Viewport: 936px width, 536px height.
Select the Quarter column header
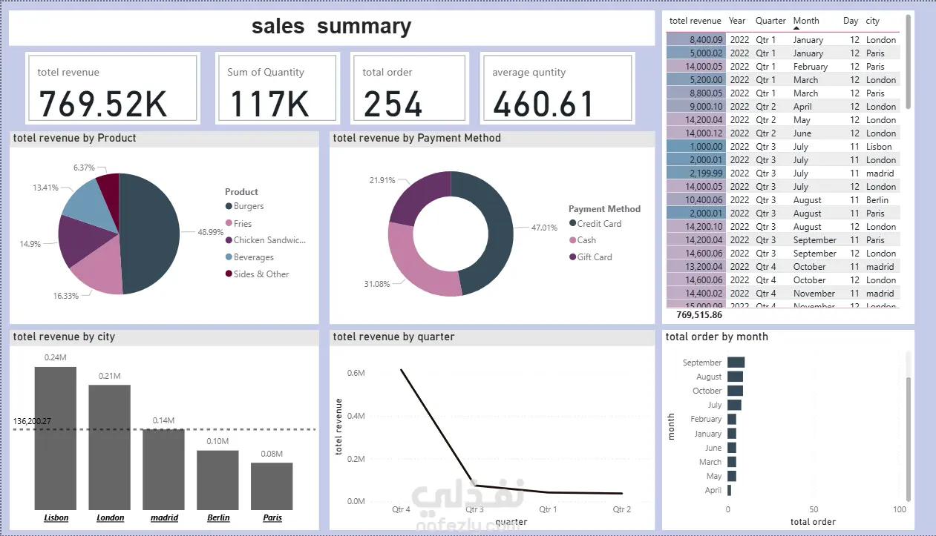[x=770, y=21]
